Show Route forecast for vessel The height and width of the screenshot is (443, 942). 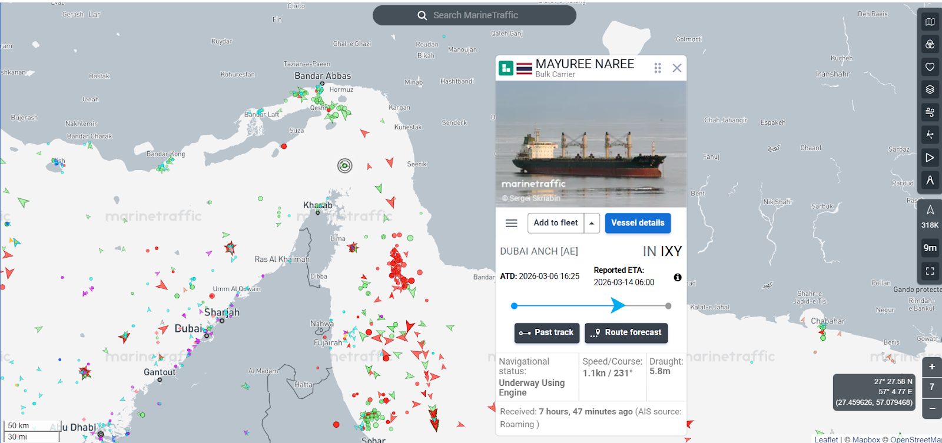coord(626,333)
